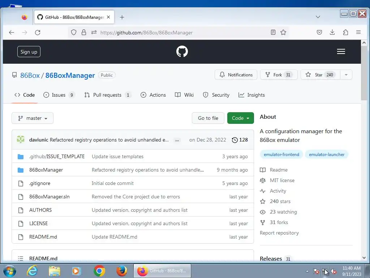Click Report repository link
The image size is (370, 278).
pos(279,233)
